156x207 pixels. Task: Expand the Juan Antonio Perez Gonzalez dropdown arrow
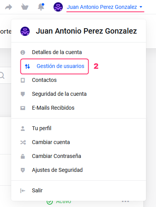(x=141, y=7)
